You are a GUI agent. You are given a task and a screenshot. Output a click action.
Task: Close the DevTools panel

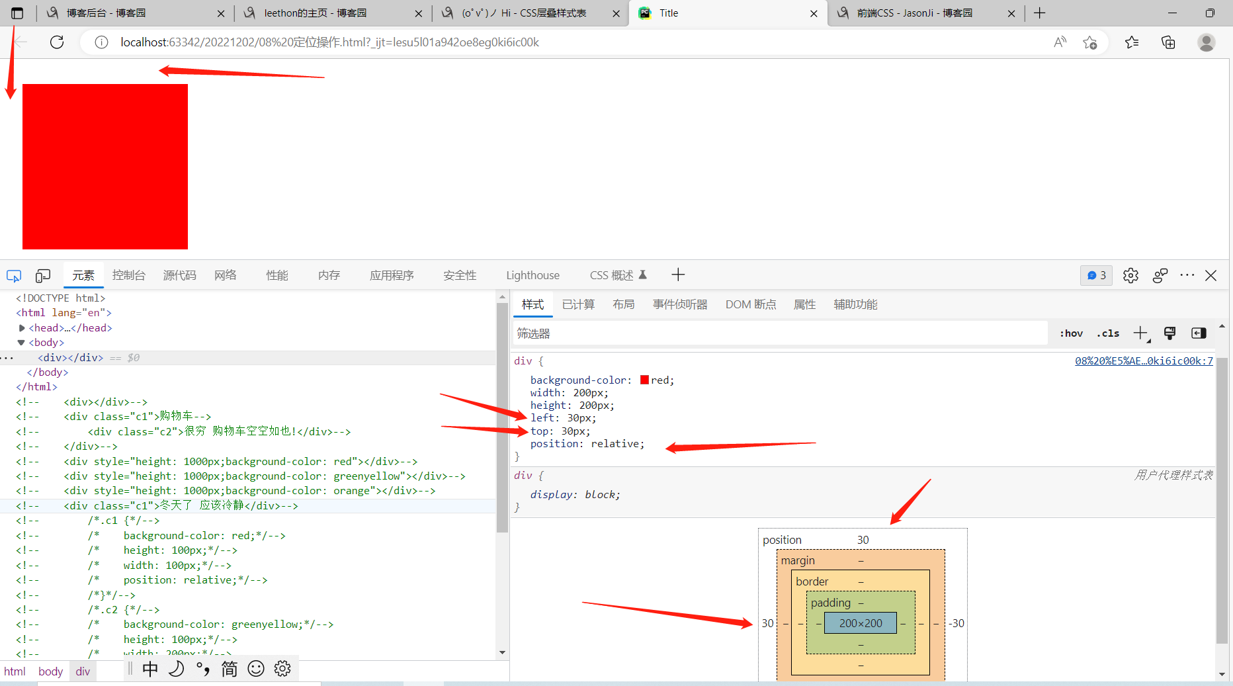(1211, 275)
